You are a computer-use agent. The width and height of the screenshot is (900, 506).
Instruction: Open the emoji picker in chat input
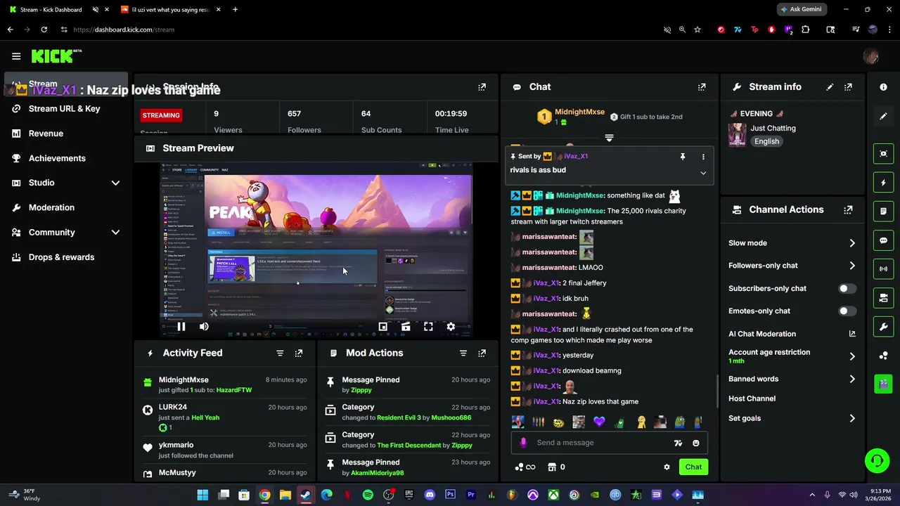point(696,443)
